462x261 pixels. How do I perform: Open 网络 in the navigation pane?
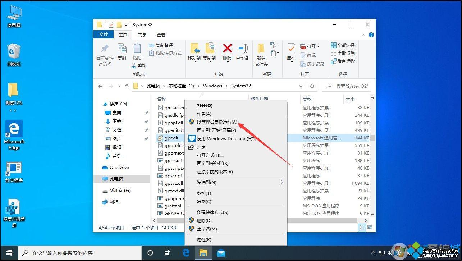coord(114,202)
